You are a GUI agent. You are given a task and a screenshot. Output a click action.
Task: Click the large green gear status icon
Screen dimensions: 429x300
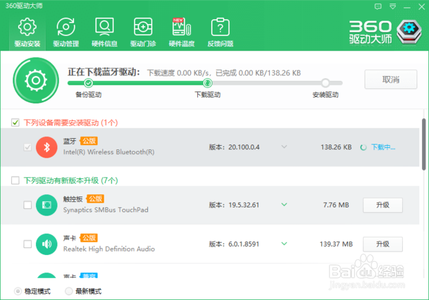pos(36,80)
